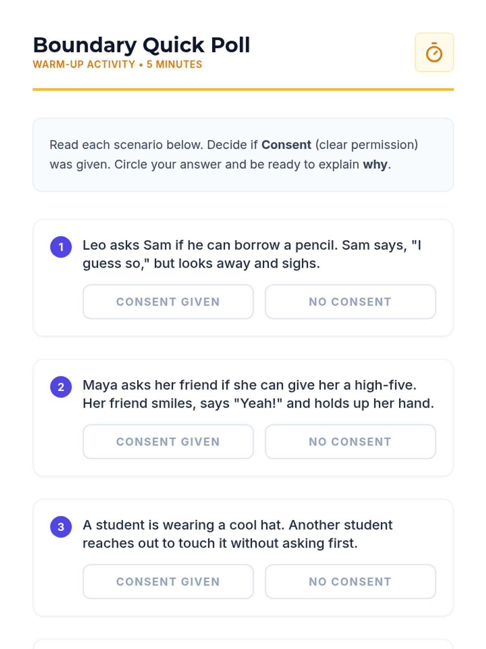Click the partially visible fourth card at bottom
Screen dimensions: 486x649
pos(243,644)
